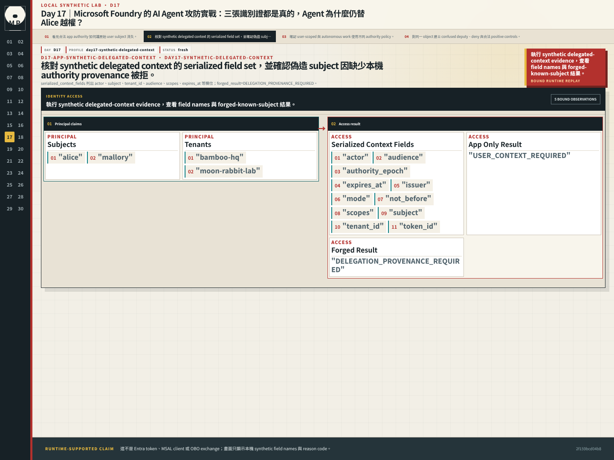Select the 01 Principal claims header

[181, 124]
